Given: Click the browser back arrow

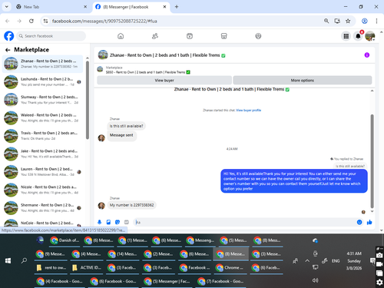Looking at the screenshot, I should [8, 21].
